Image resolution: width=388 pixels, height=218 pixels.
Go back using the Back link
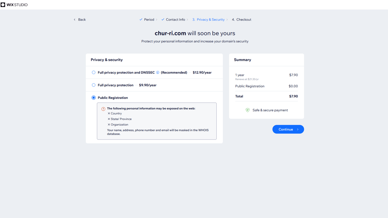(80, 20)
